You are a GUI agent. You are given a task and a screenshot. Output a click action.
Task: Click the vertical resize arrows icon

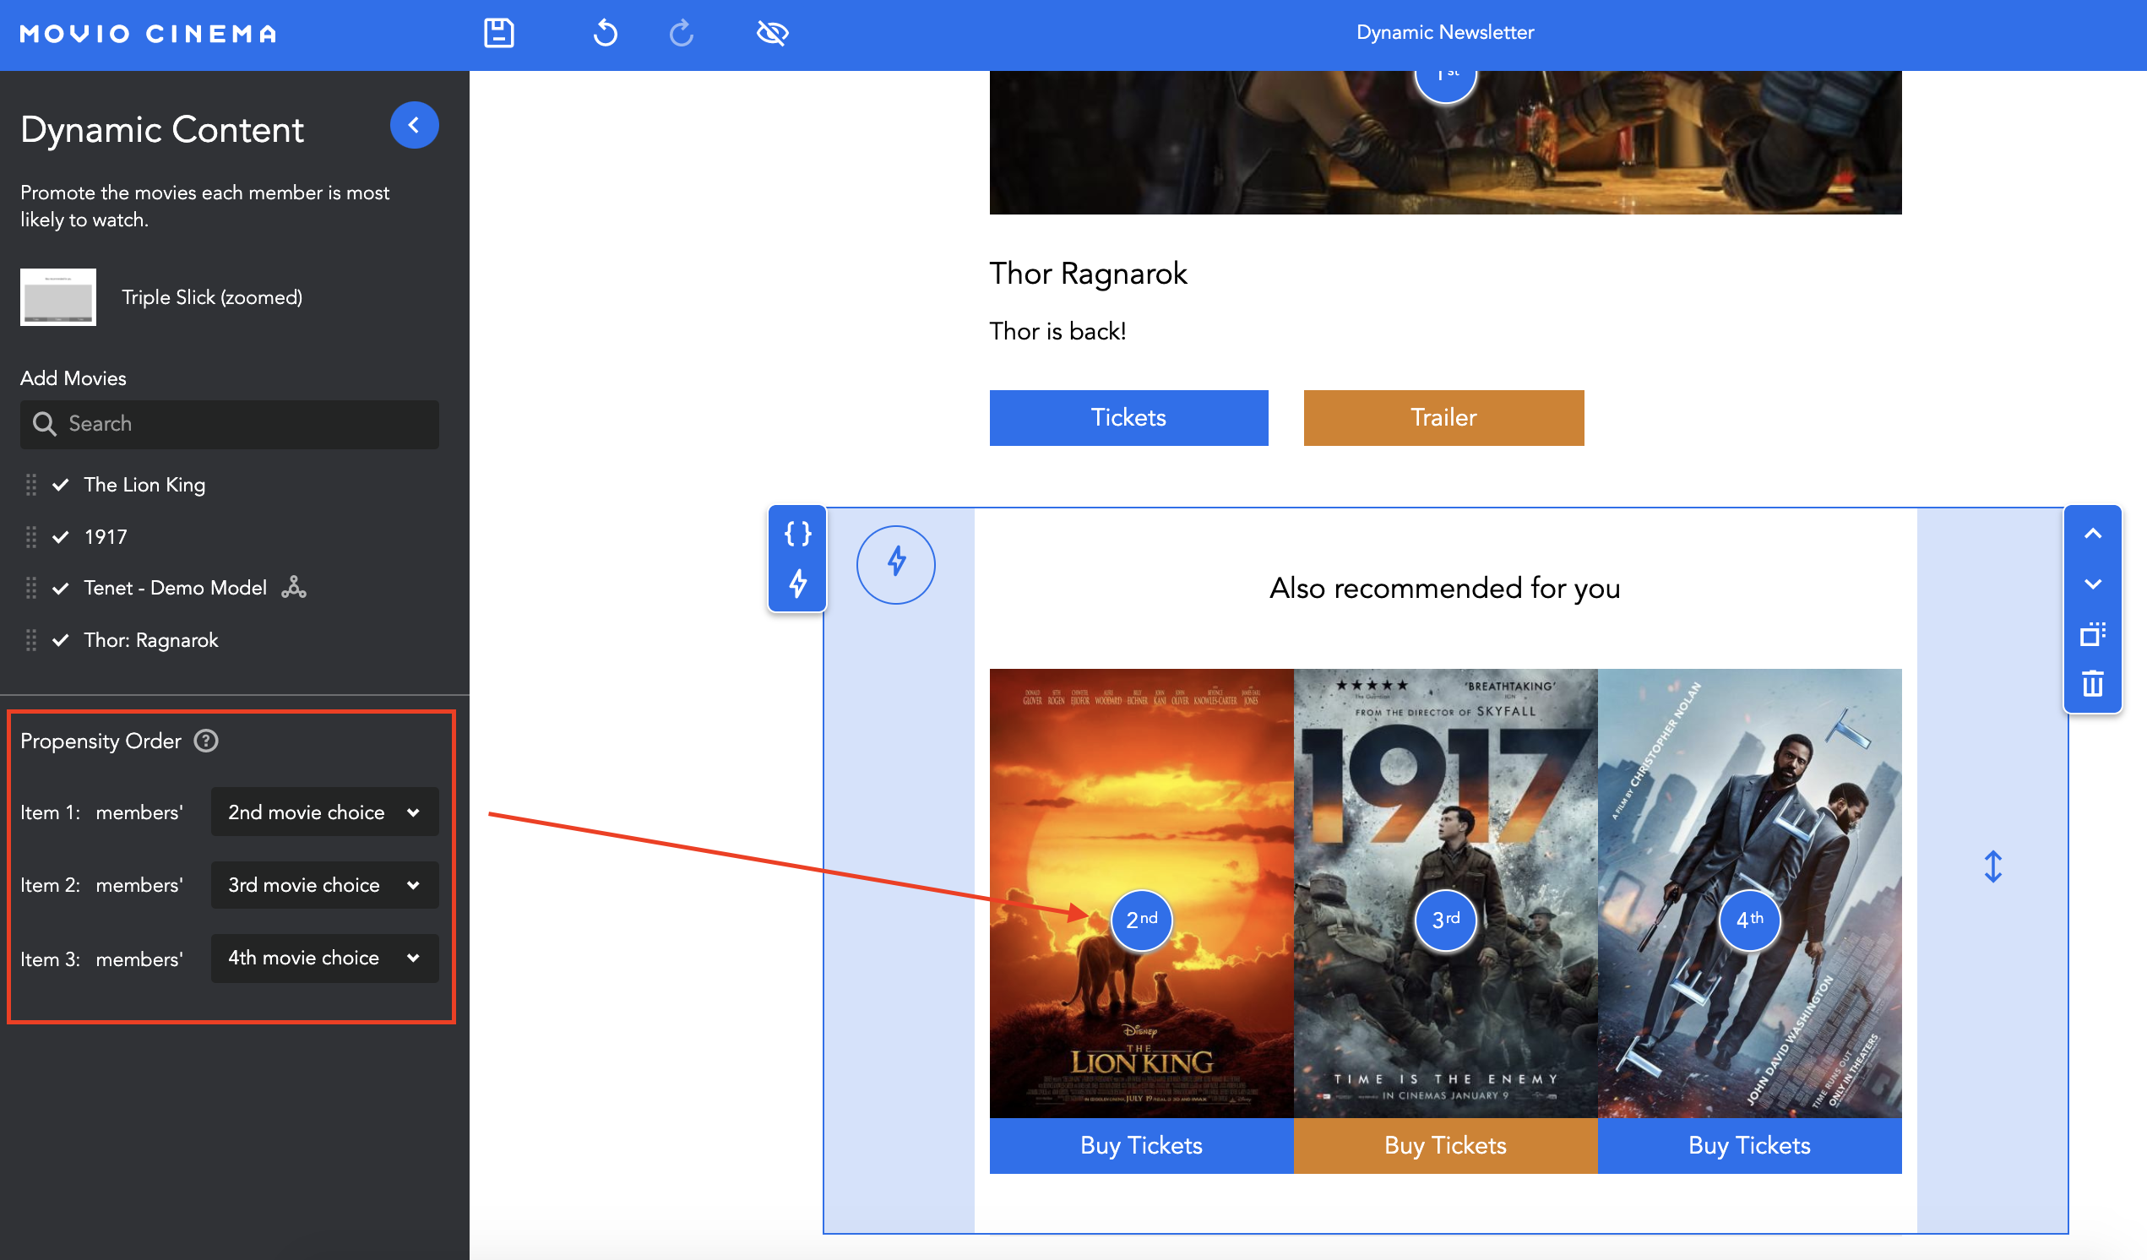(x=1992, y=867)
